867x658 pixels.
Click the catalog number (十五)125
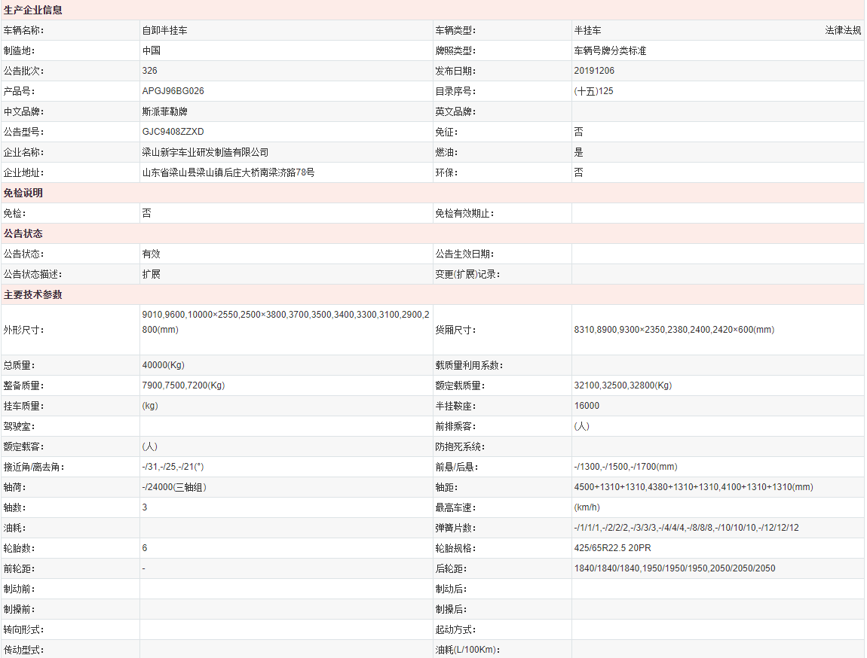pos(593,91)
